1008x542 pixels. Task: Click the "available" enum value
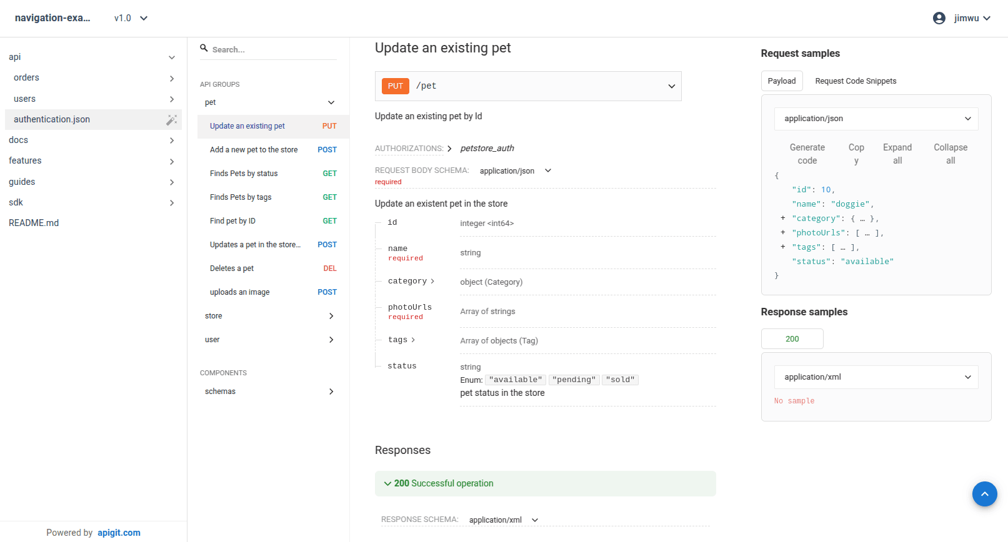(516, 380)
